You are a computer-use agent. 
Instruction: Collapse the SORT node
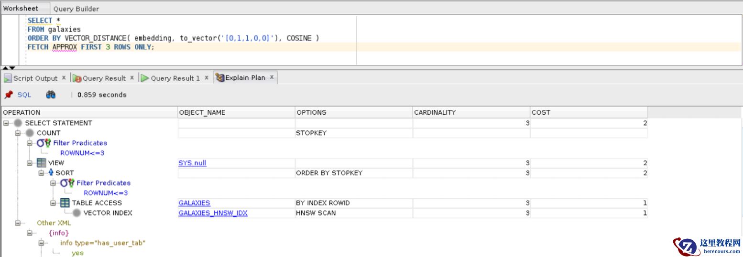click(x=42, y=173)
